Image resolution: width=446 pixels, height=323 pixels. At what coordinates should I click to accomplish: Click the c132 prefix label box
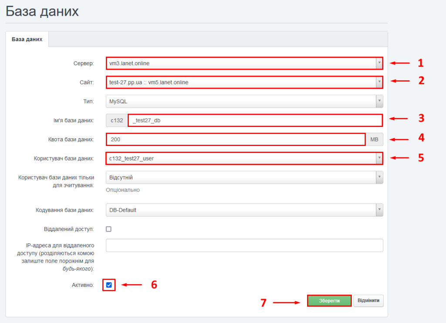117,120
